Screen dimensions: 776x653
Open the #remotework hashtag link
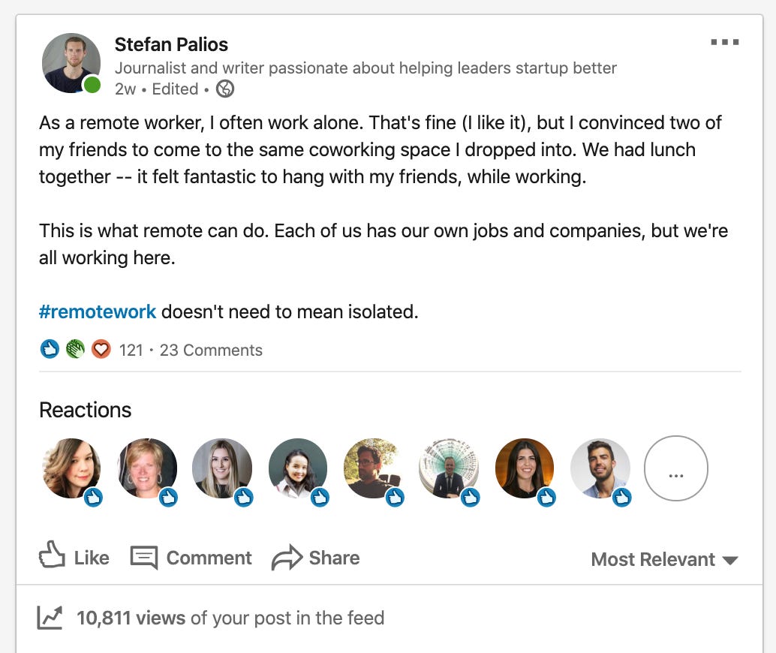98,311
